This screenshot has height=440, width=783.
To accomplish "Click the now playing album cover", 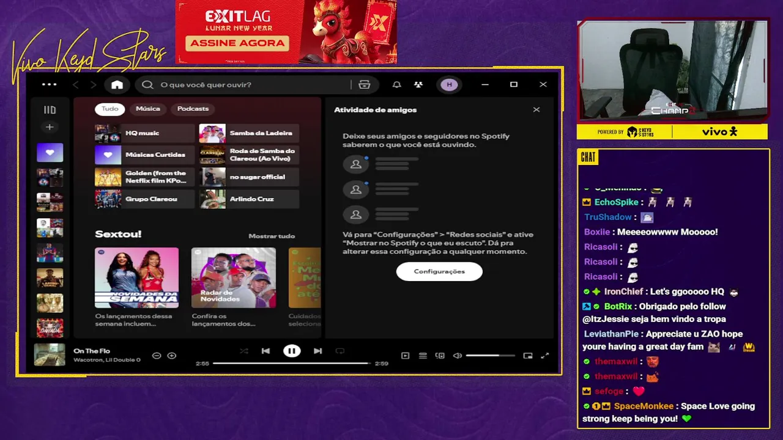I will 50,355.
